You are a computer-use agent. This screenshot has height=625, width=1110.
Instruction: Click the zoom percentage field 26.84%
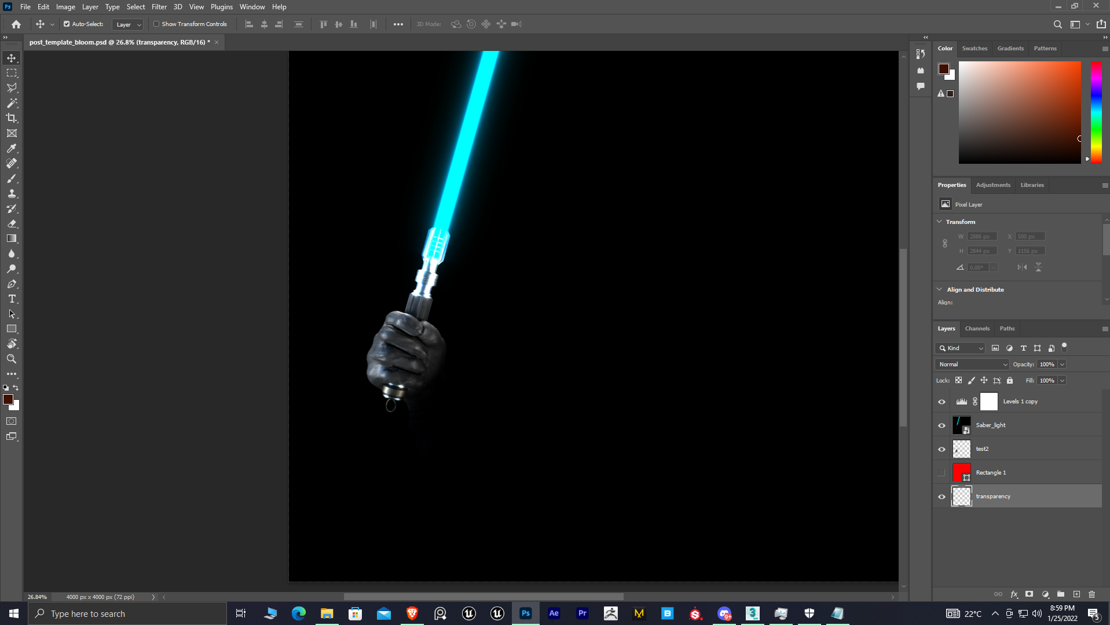coord(37,597)
